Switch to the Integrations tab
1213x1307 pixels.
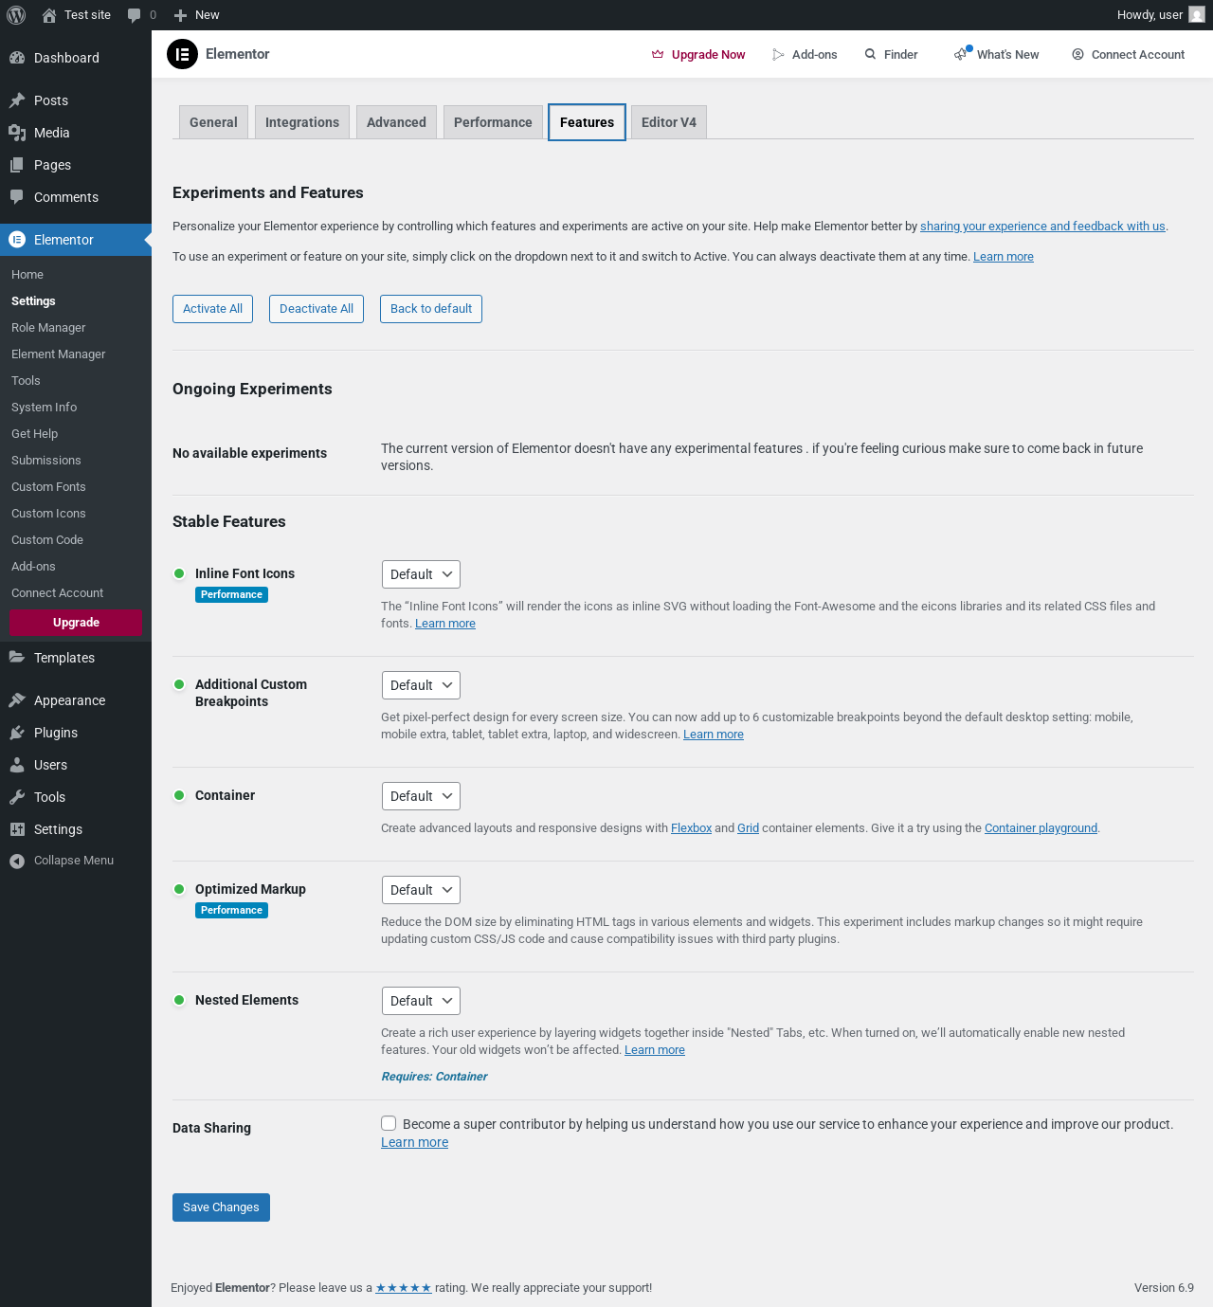[302, 122]
